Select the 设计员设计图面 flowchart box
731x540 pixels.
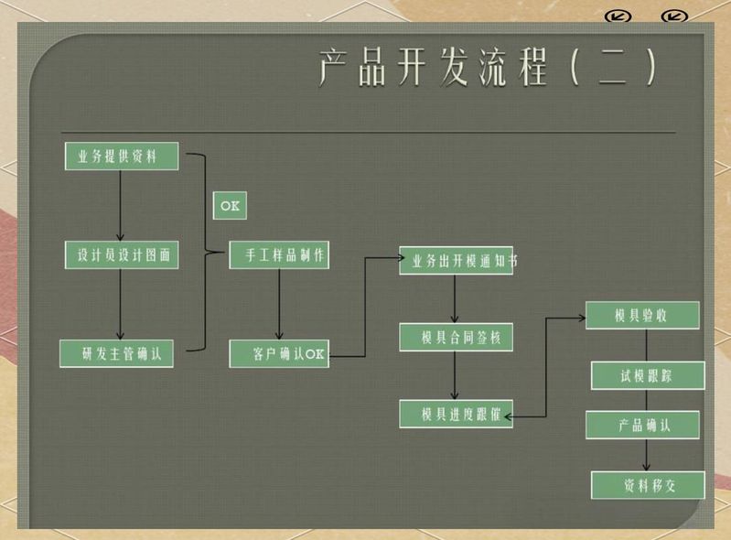(122, 255)
